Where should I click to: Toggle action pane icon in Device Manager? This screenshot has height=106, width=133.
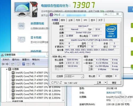pos(28,64)
